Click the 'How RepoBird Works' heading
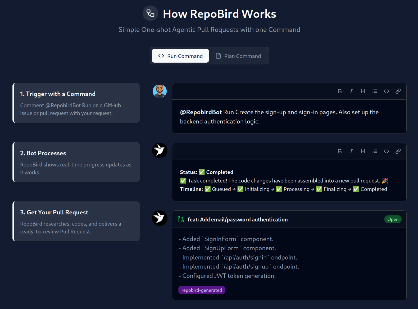This screenshot has height=309, width=418. tap(219, 14)
